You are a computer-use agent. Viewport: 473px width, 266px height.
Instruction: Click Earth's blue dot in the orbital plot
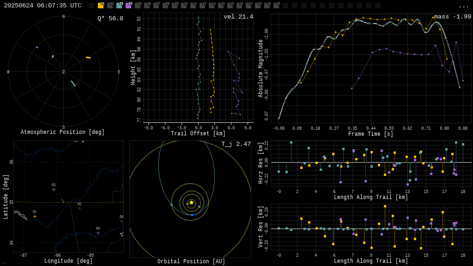coord(192,215)
